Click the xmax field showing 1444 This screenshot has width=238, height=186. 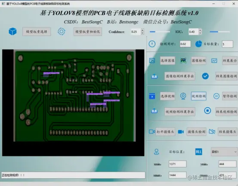177,175
